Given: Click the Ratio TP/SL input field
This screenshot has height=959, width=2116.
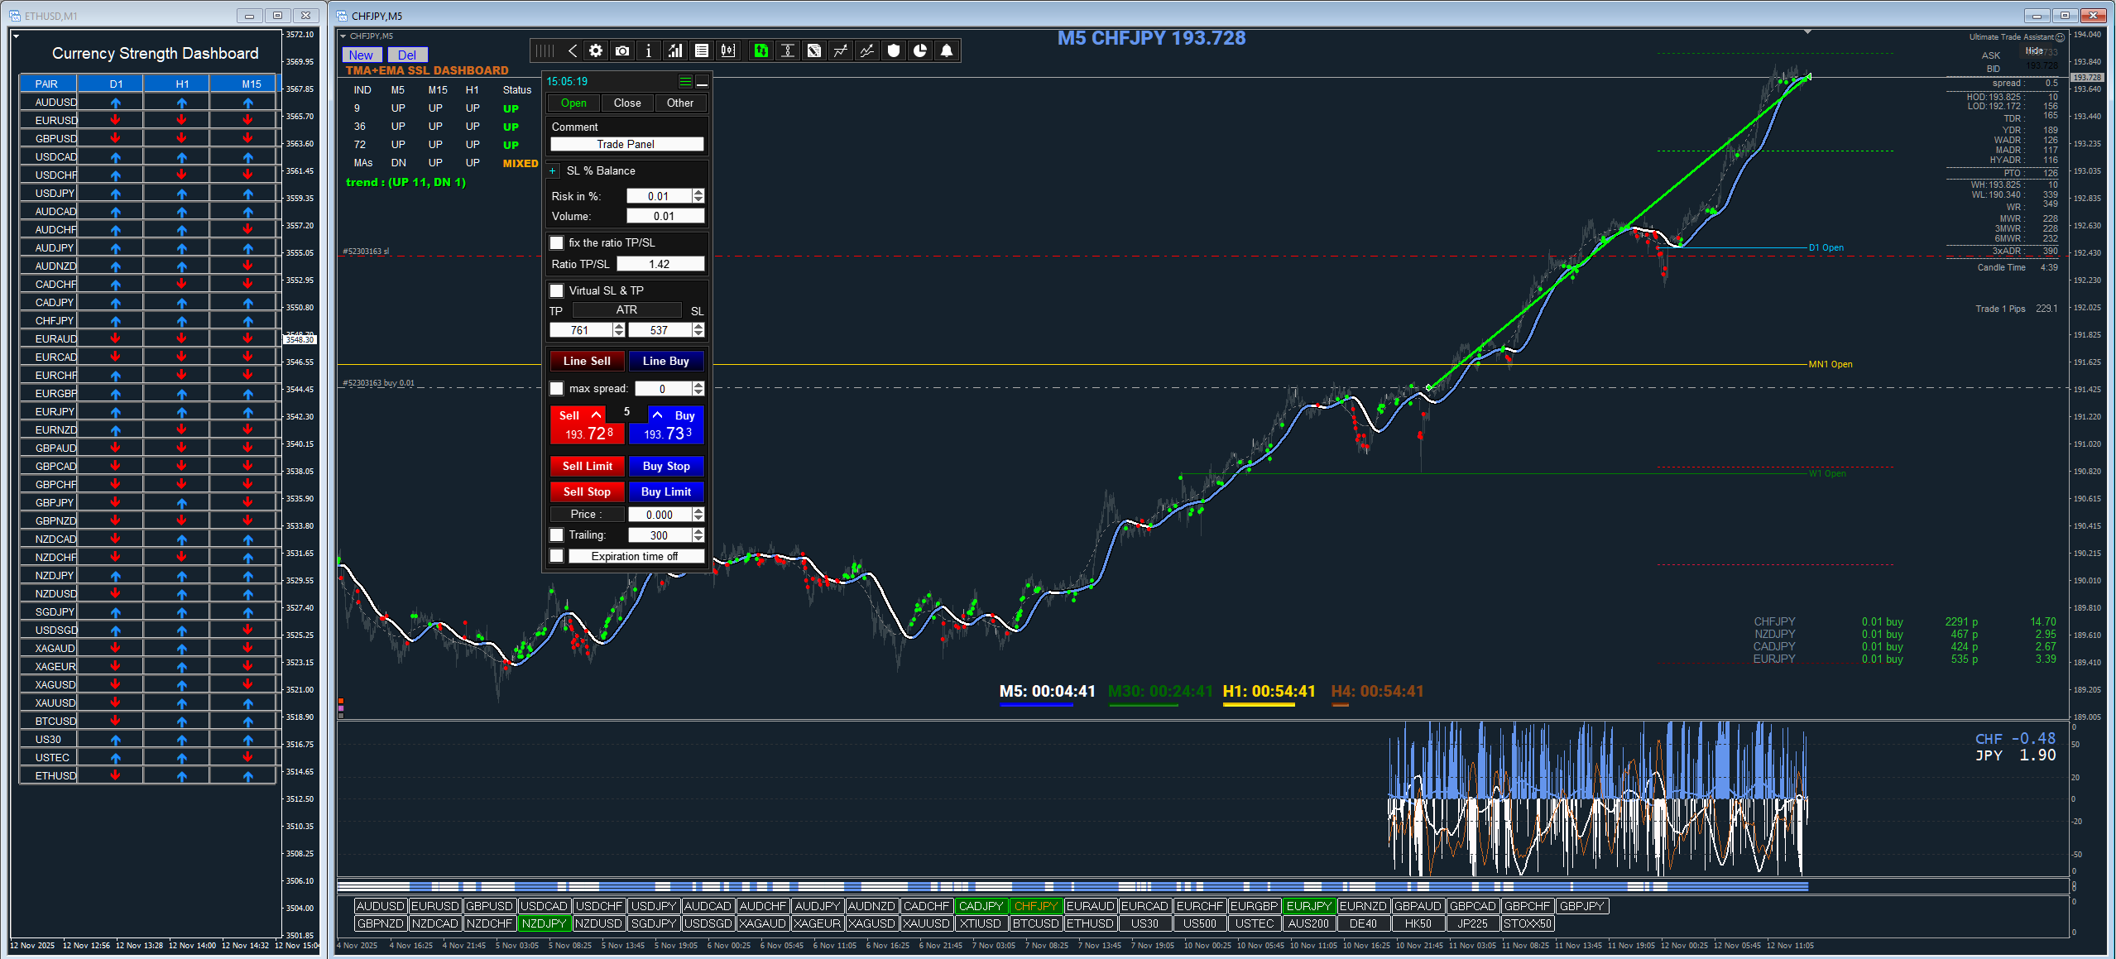Looking at the screenshot, I should pyautogui.click(x=660, y=265).
